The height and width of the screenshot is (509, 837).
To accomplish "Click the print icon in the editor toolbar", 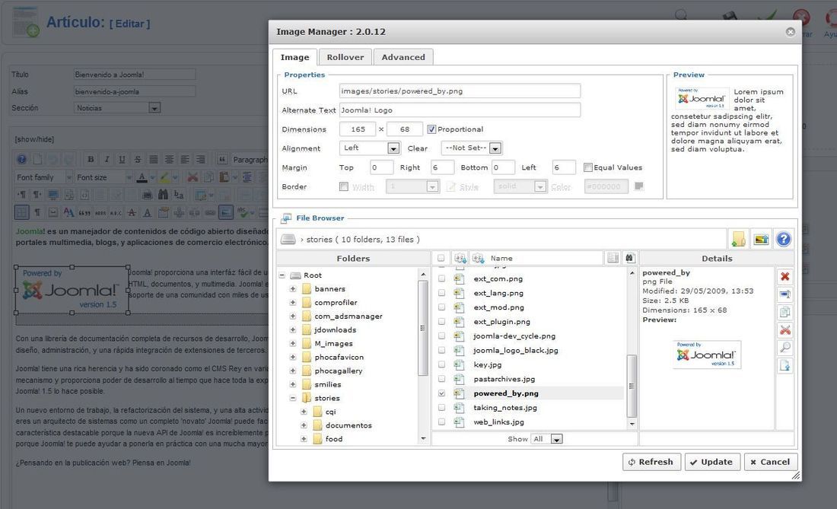I will coord(148,195).
